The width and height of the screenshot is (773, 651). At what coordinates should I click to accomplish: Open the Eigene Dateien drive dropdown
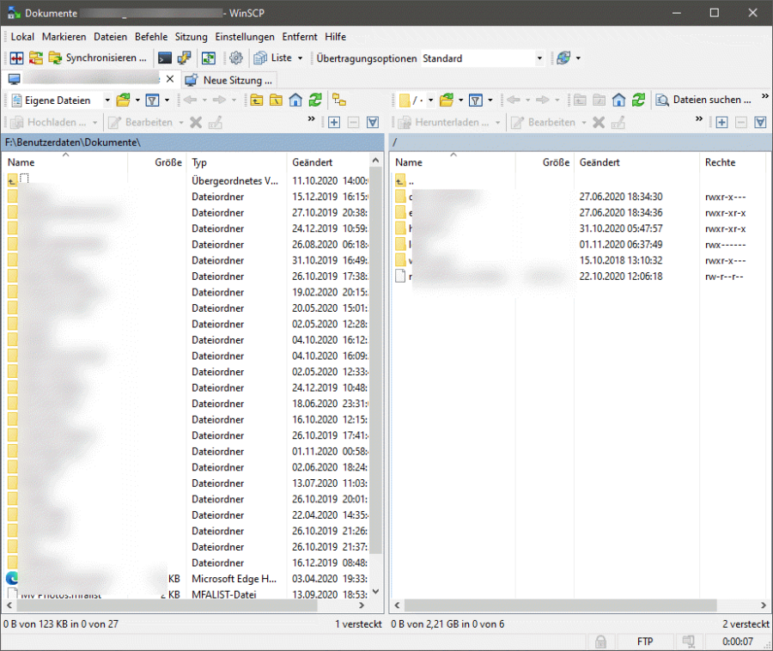coord(109,100)
